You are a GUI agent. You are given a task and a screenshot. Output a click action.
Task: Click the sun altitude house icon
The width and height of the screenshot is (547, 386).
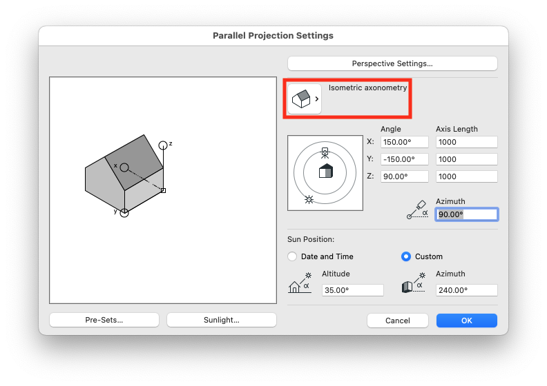300,283
